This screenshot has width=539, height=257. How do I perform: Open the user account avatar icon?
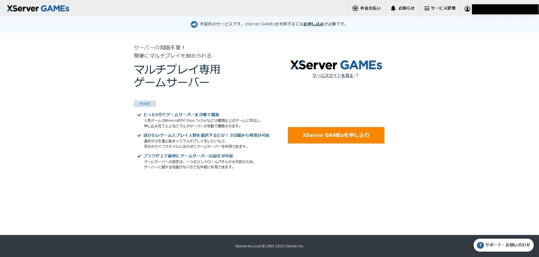pyautogui.click(x=468, y=9)
